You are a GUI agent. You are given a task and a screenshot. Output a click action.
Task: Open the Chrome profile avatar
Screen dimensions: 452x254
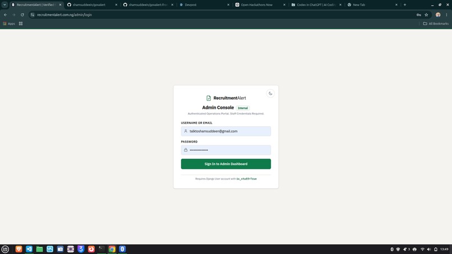tap(438, 15)
